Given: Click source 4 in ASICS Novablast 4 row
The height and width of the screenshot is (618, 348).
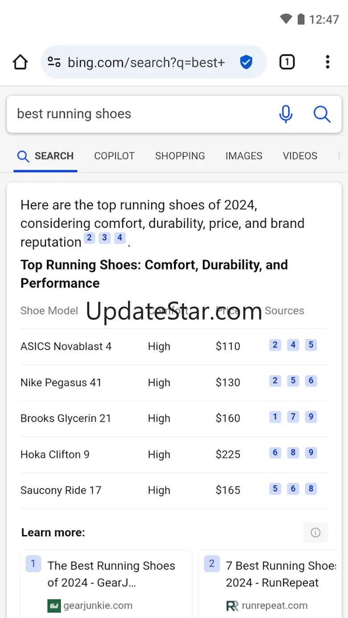Looking at the screenshot, I should pos(293,345).
